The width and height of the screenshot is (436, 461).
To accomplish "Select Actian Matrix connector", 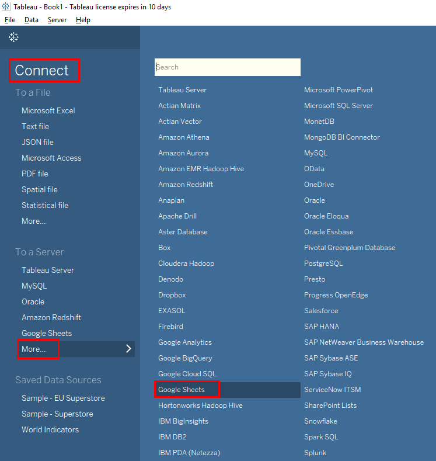I will pyautogui.click(x=179, y=106).
